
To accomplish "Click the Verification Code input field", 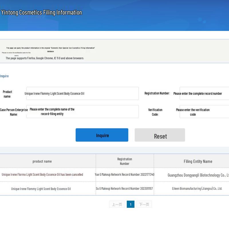I will pos(204,112).
